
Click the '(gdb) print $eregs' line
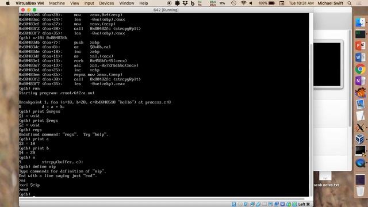pos(40,111)
